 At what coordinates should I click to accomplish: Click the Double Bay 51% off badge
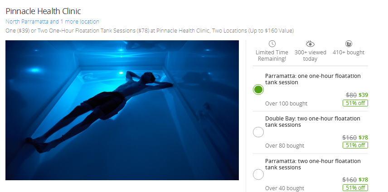355,145
